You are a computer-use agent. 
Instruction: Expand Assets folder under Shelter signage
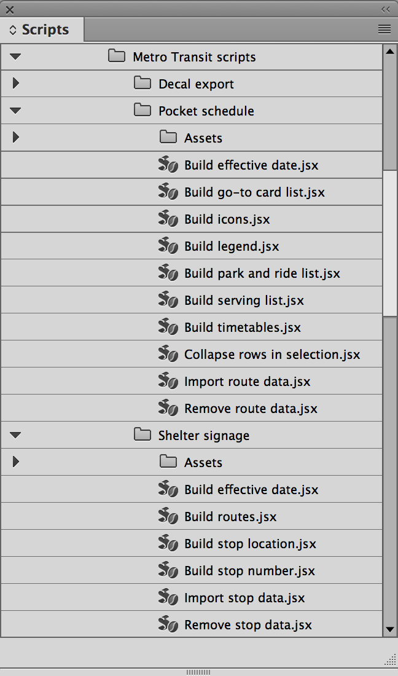click(x=16, y=462)
